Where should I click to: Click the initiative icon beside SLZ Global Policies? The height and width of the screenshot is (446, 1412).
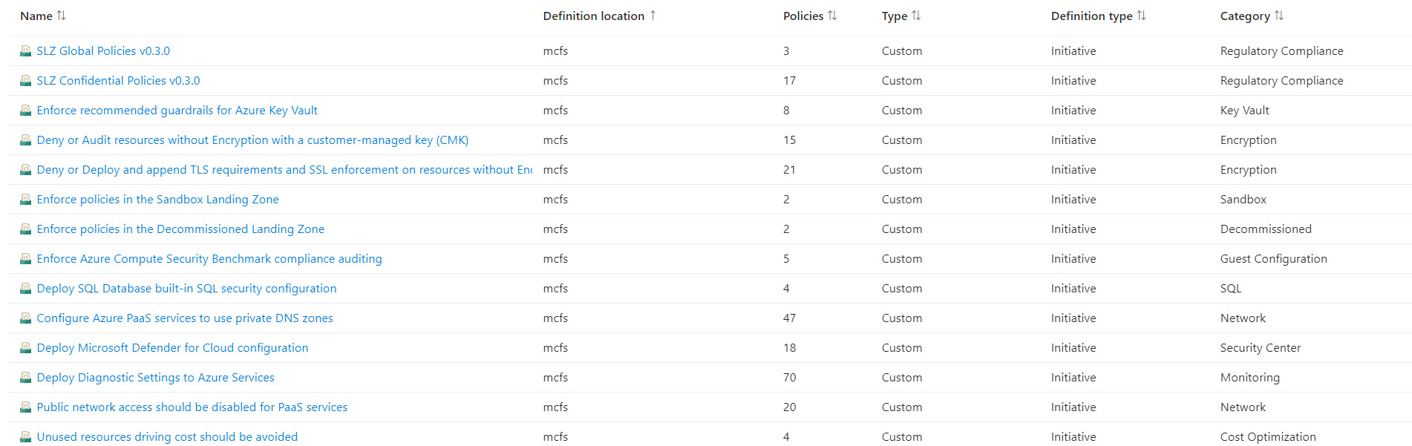pos(26,51)
